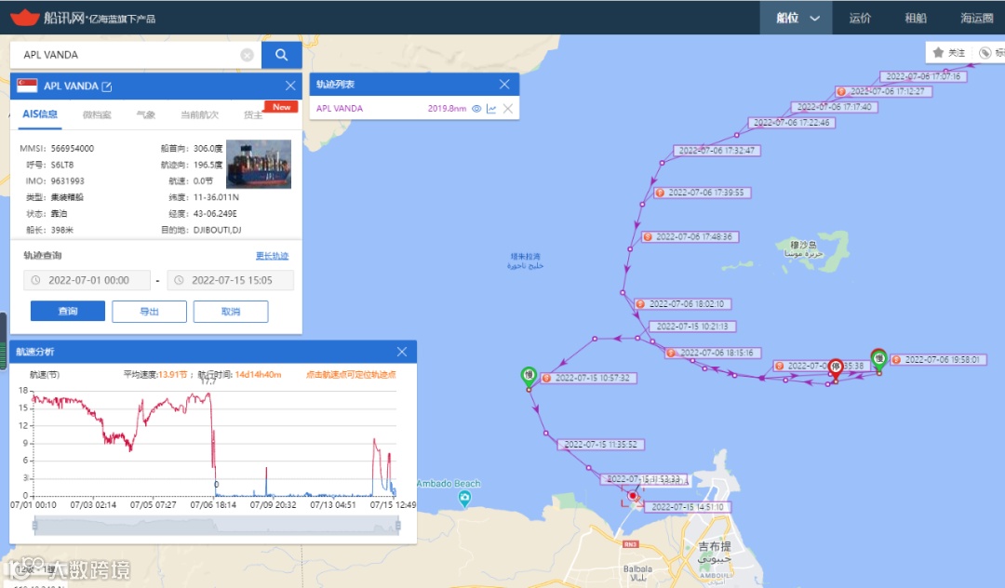1005x588 pixels.
Task: Click the 导出 export button
Action: tap(149, 312)
